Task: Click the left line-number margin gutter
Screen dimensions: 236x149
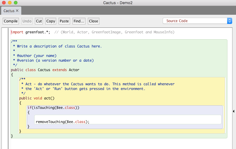Action: point(5,88)
